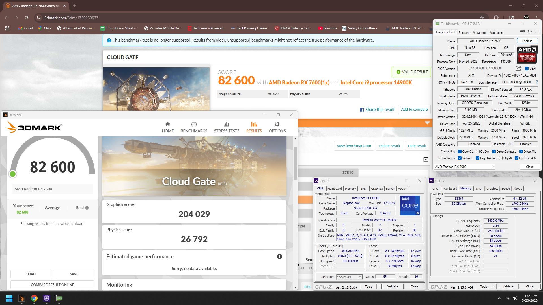Click 3DMark results vertical scrollbar thumb

(295, 163)
